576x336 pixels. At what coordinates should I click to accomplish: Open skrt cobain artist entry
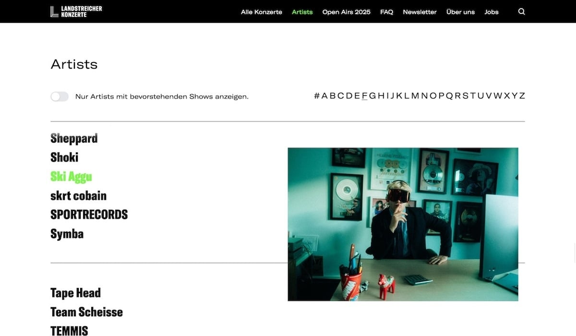[x=78, y=195]
